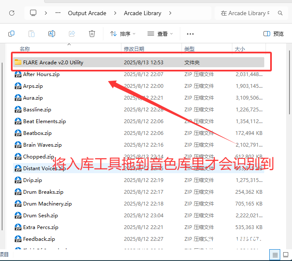Screen dimensions: 292x261
Task: Select Beatbox.zip file name
Action: 37,133
